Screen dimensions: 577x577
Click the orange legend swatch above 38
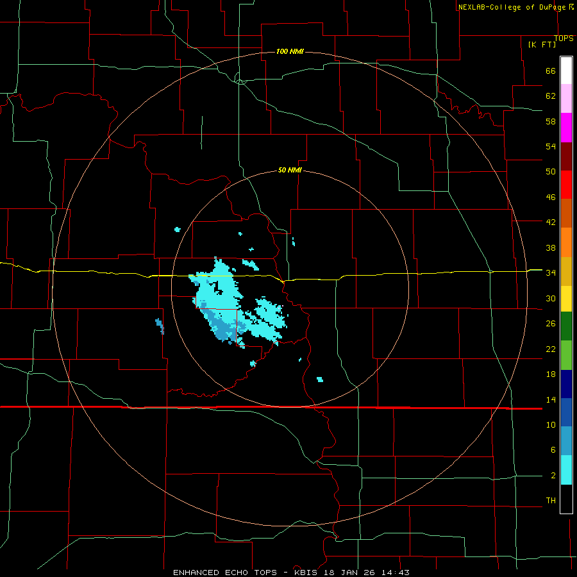pos(566,242)
